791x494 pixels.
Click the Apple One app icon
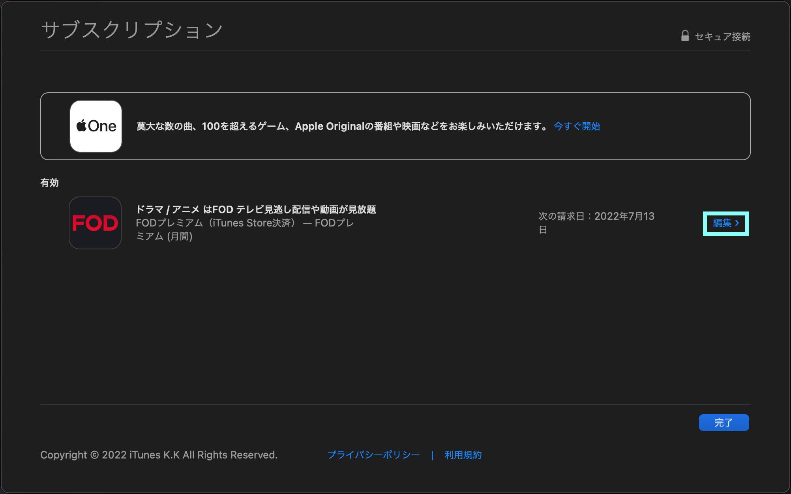tap(96, 126)
